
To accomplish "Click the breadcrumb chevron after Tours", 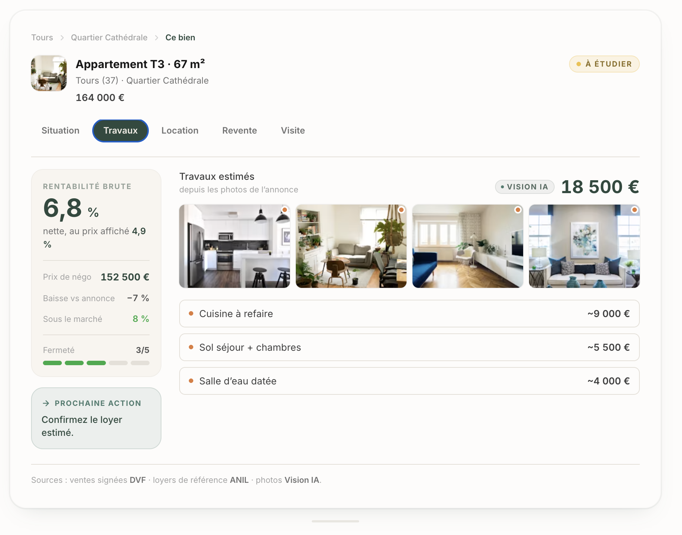I will click(62, 38).
